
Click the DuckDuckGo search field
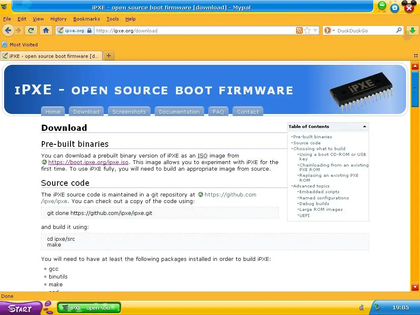pyautogui.click(x=365, y=30)
